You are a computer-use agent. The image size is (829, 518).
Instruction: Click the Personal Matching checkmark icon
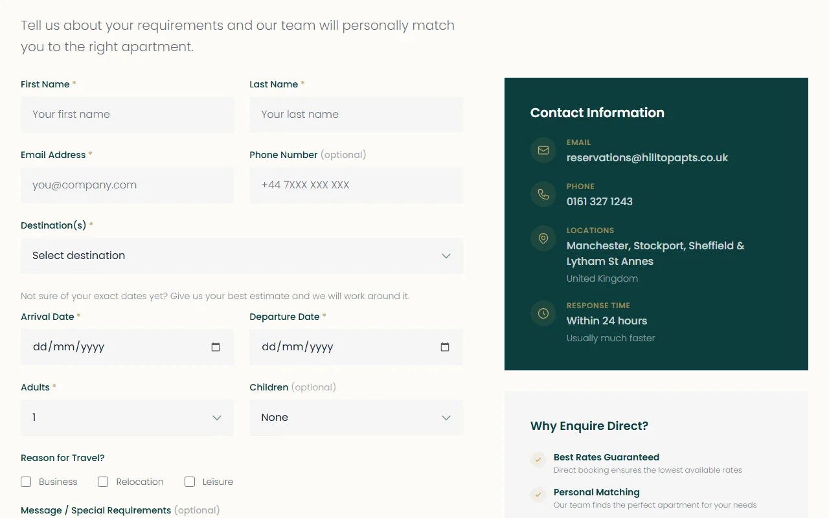538,495
